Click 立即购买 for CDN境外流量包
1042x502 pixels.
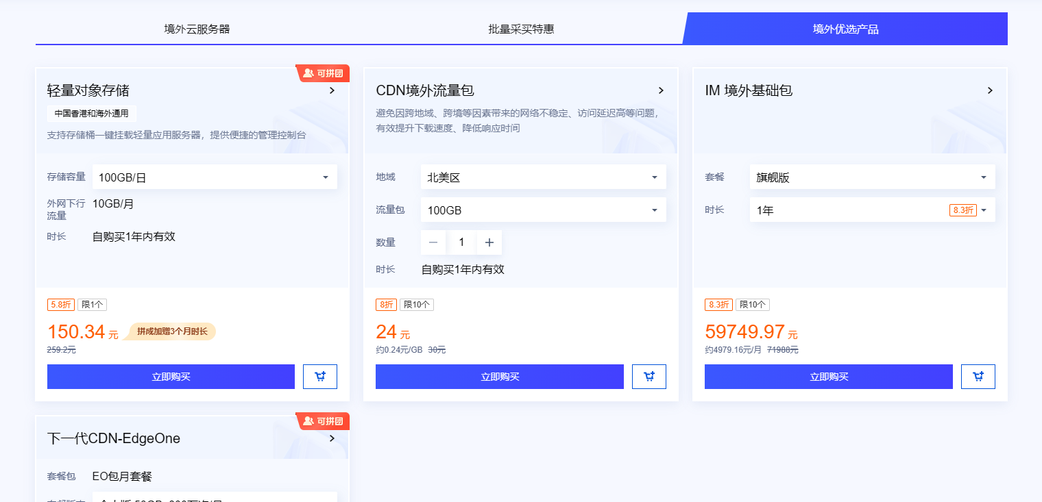(x=499, y=376)
